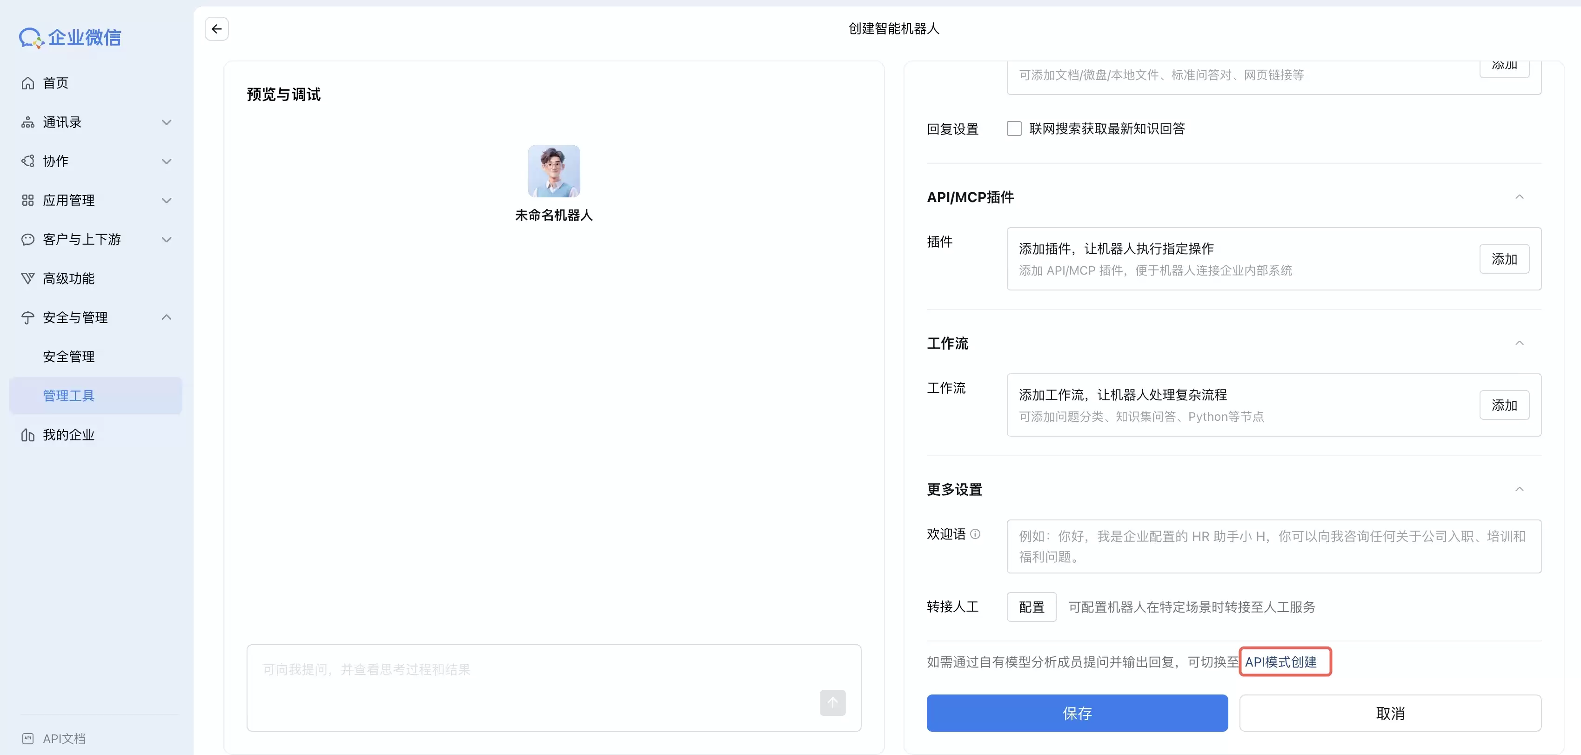The height and width of the screenshot is (755, 1581).
Task: Collapse the 工作流 section chevron
Action: 1520,343
